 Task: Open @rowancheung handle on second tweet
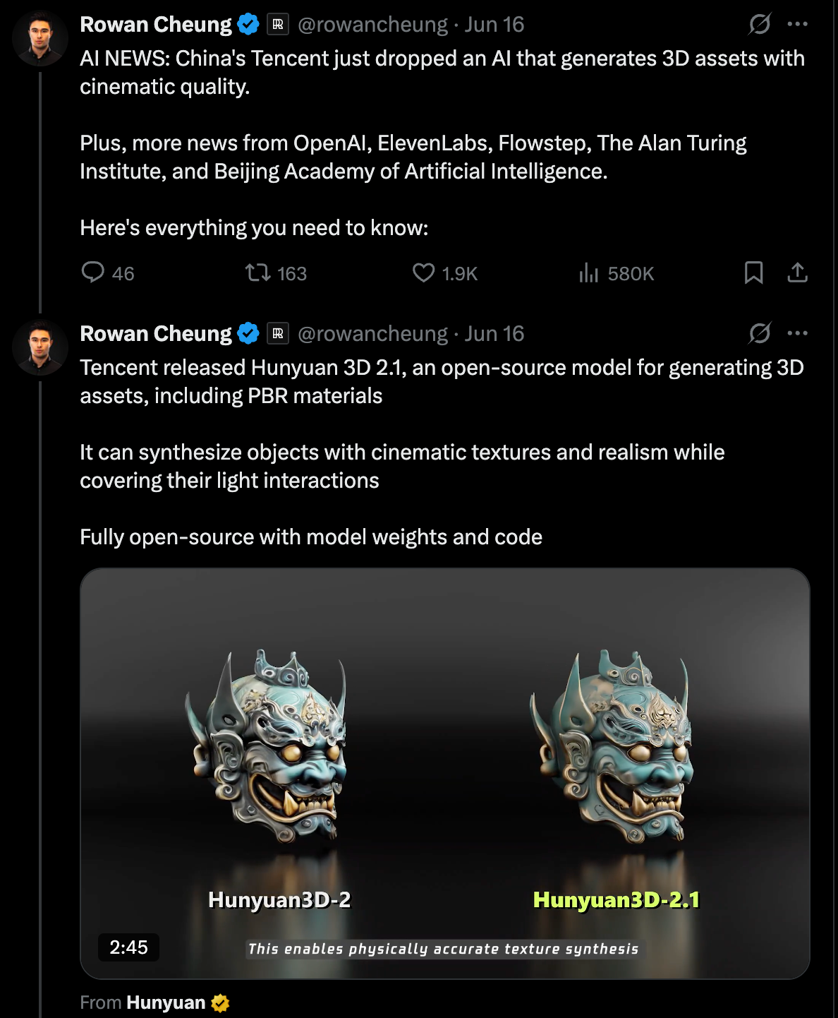pos(372,333)
